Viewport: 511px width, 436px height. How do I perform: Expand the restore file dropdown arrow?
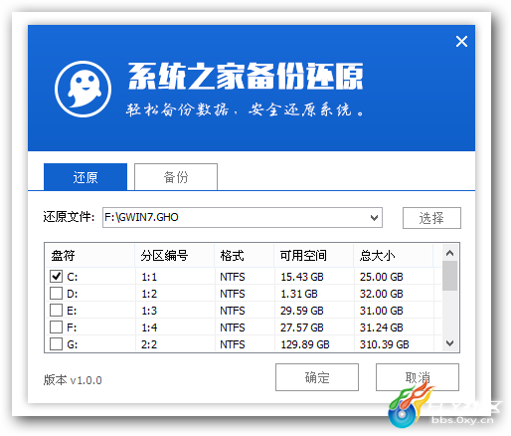[x=374, y=218]
